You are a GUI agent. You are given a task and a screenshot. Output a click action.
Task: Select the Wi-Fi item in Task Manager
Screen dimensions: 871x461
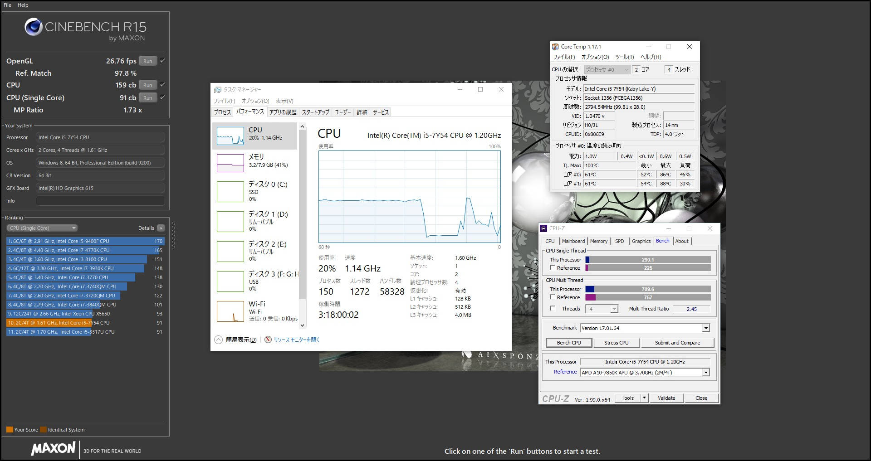[255, 311]
